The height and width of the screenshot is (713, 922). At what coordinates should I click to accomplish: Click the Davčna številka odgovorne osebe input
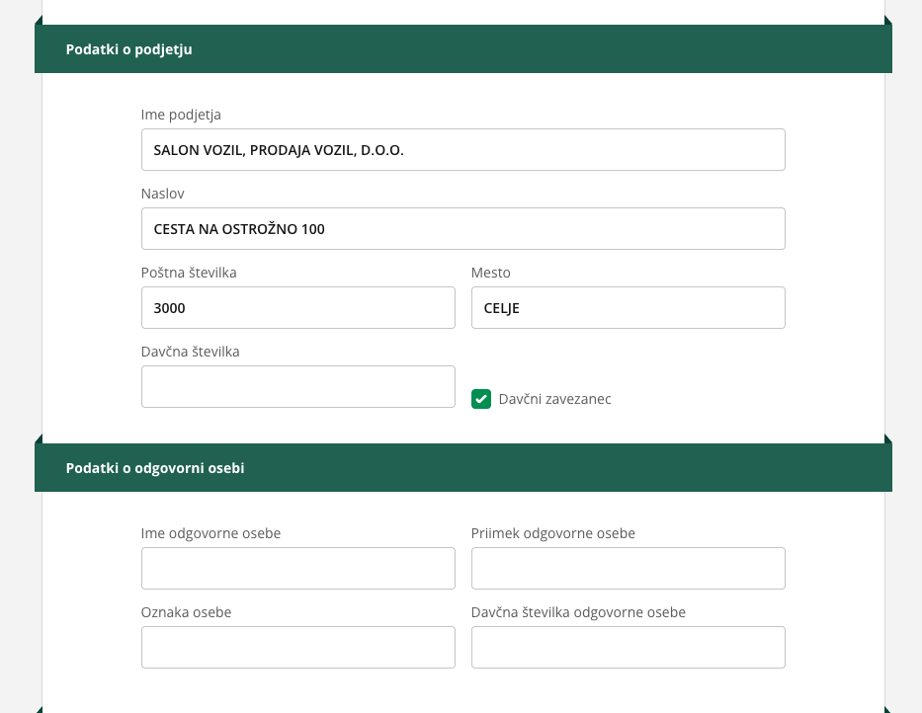click(628, 648)
